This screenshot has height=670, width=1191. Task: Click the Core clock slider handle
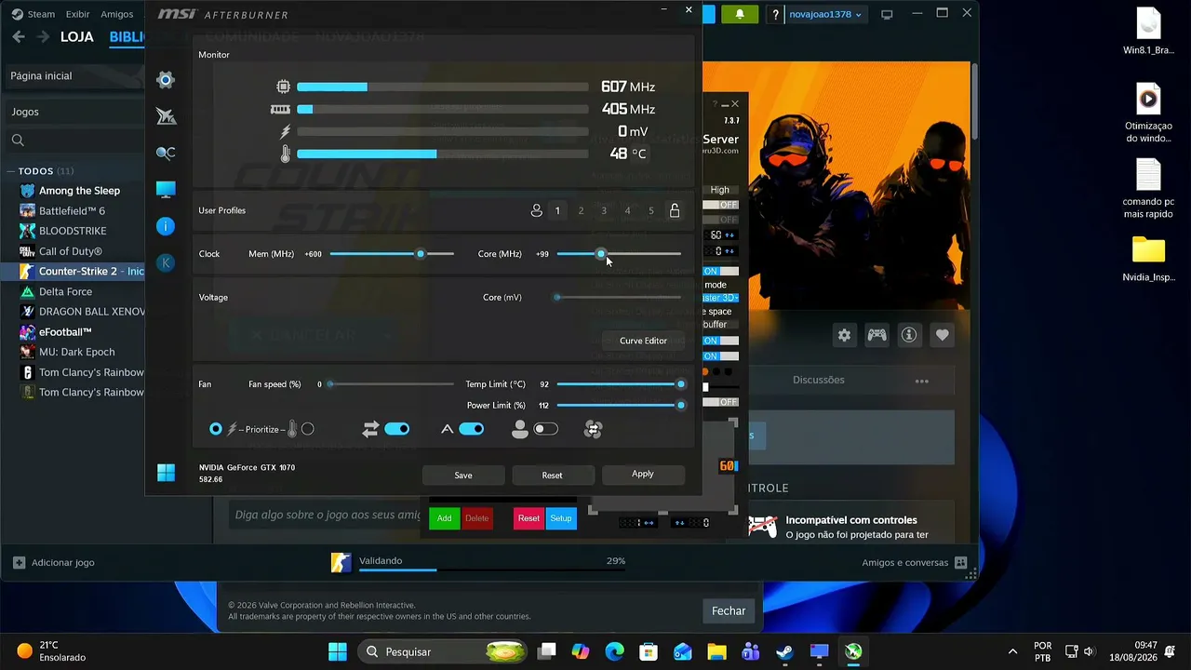[x=601, y=253]
